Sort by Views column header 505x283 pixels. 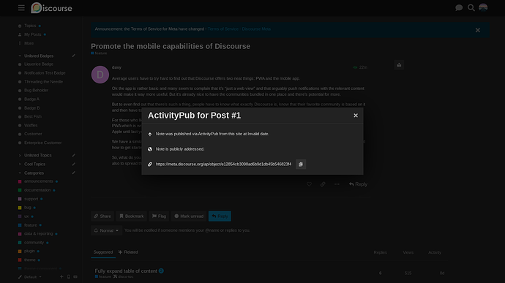tap(408, 252)
